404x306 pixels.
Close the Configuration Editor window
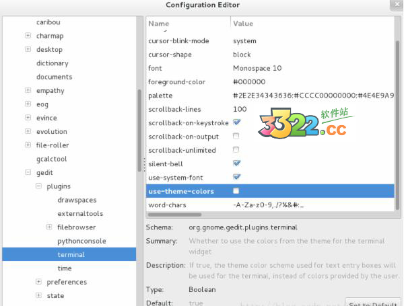pyautogui.click(x=397, y=5)
